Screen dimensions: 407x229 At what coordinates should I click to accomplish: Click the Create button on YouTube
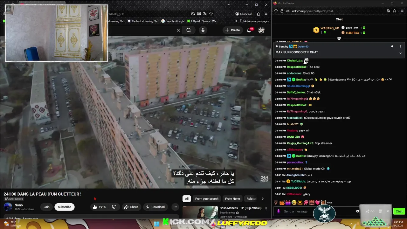(x=232, y=30)
